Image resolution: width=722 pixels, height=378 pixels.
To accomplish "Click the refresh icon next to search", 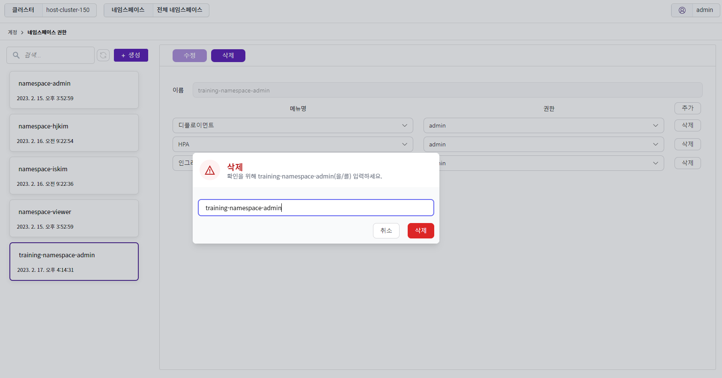I will pyautogui.click(x=103, y=55).
